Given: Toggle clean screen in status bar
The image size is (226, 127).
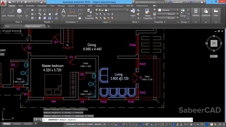Looking at the screenshot, I should (x=220, y=124).
